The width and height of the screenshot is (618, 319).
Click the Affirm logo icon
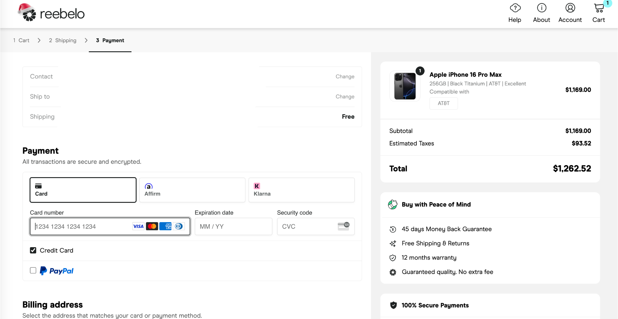click(x=148, y=186)
